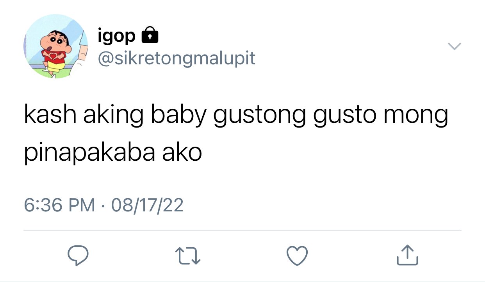Reply to the tweet with speech bubble icon

coord(78,255)
